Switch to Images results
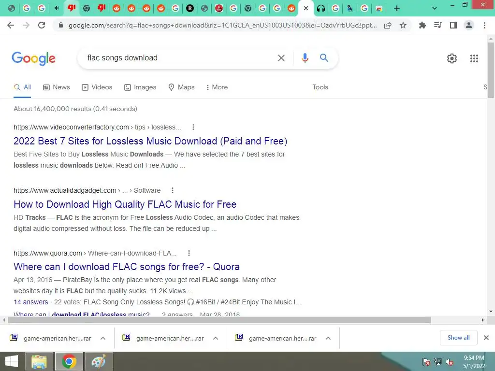Image resolution: width=495 pixels, height=371 pixels. 140,87
